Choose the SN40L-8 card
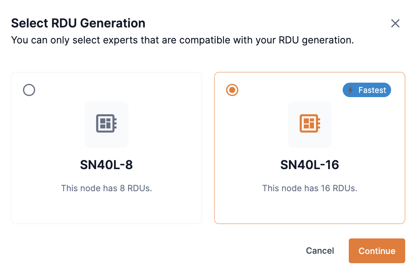The image size is (417, 275). (106, 147)
